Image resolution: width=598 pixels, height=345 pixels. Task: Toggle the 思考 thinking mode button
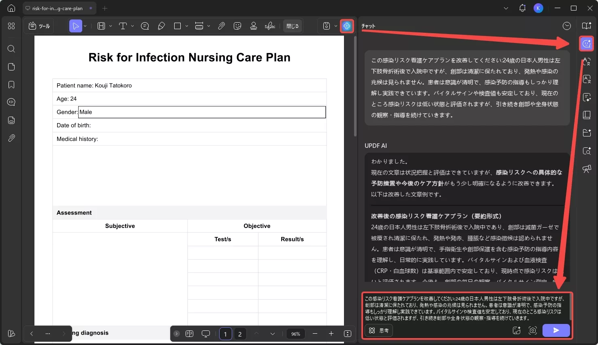[379, 330]
